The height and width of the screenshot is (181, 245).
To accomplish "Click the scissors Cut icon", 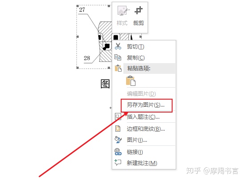I will tap(118, 46).
